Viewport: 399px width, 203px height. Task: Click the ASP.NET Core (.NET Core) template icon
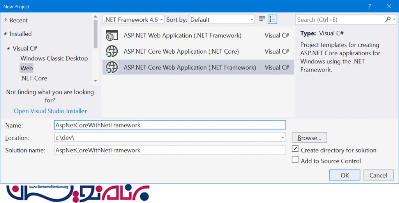tap(112, 52)
